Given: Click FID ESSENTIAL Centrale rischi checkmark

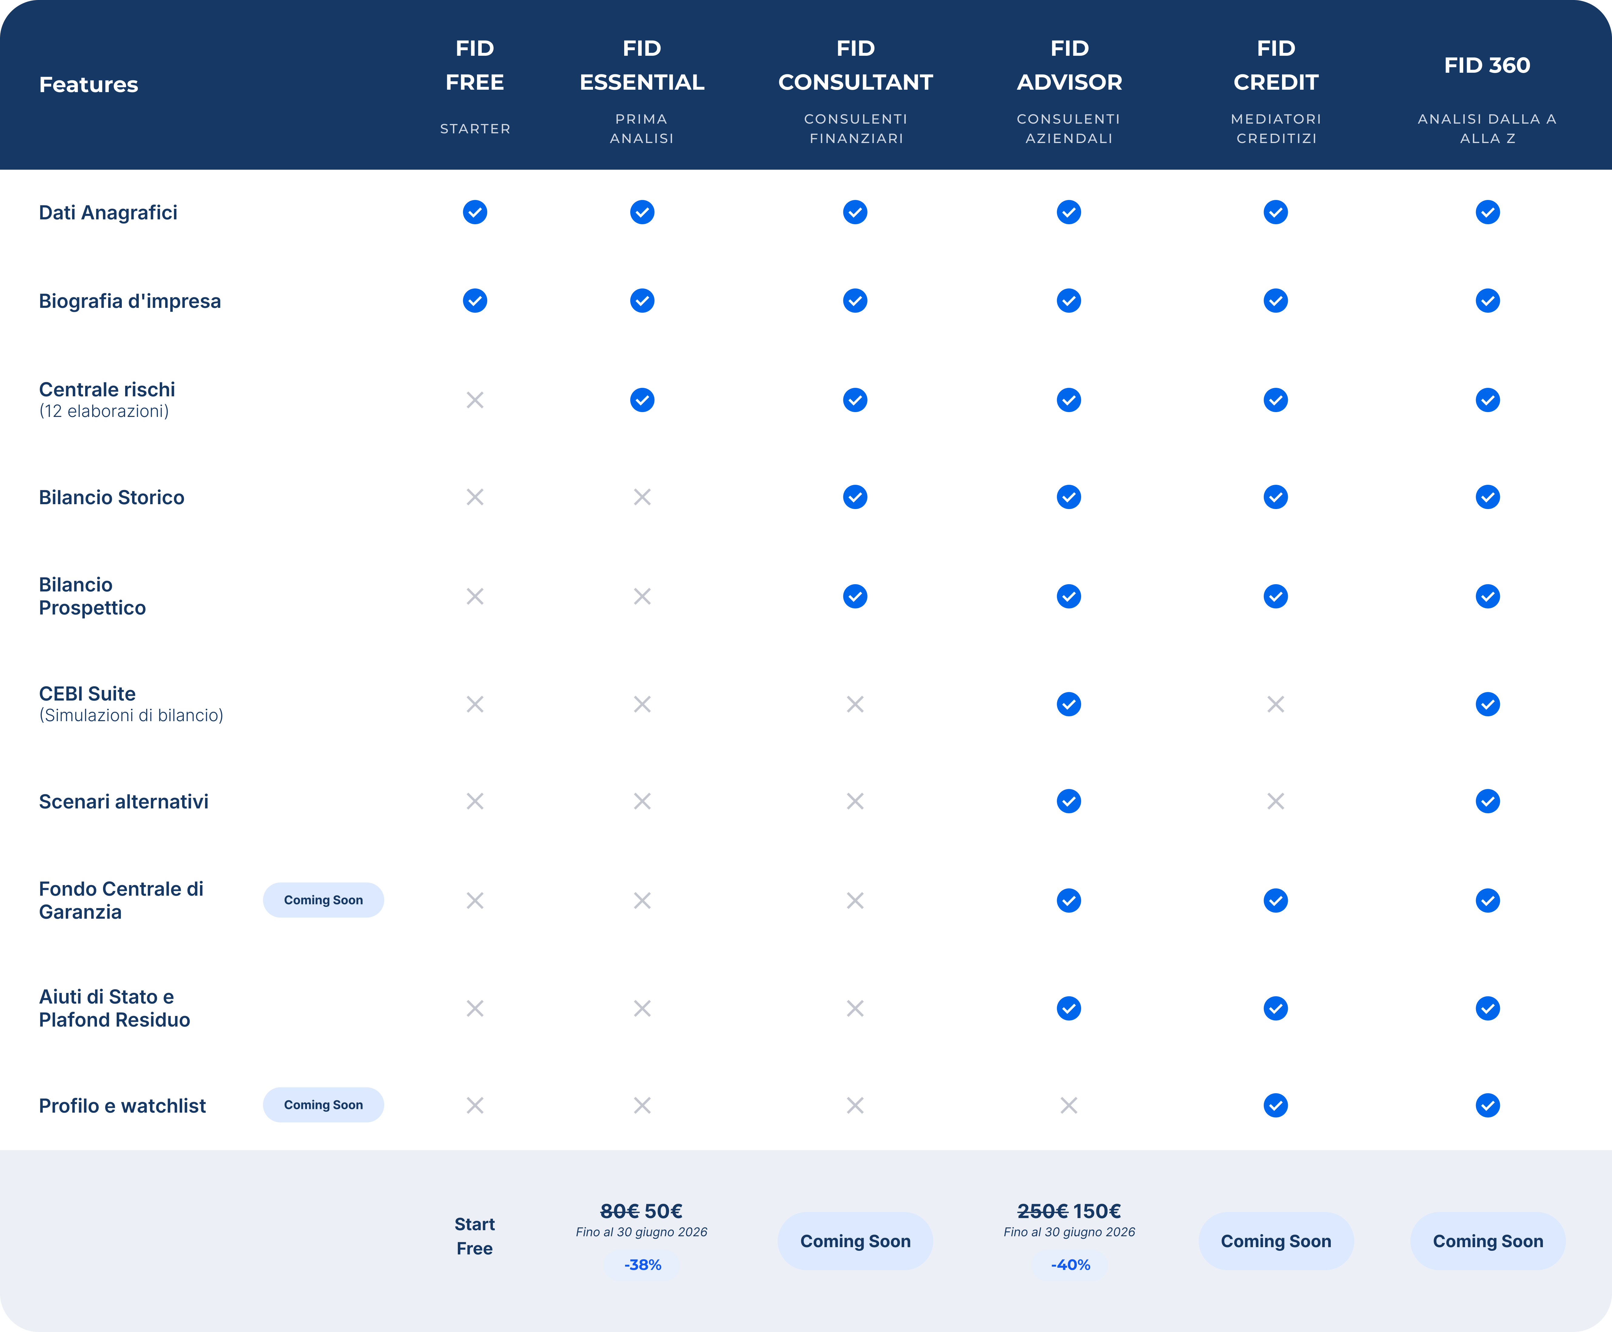Looking at the screenshot, I should pyautogui.click(x=642, y=400).
